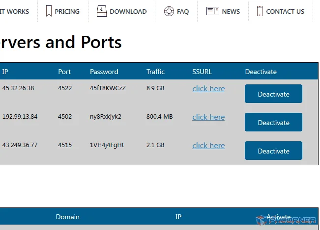Deactivate the server 192.99.13.84

[273, 122]
